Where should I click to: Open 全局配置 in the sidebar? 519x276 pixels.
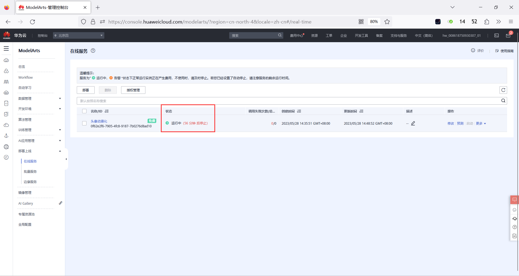point(25,224)
